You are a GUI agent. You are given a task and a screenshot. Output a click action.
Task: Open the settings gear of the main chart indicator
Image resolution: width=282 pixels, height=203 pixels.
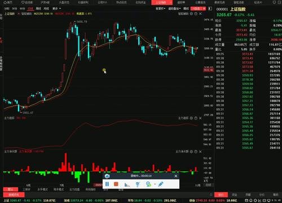[x=191, y=14]
